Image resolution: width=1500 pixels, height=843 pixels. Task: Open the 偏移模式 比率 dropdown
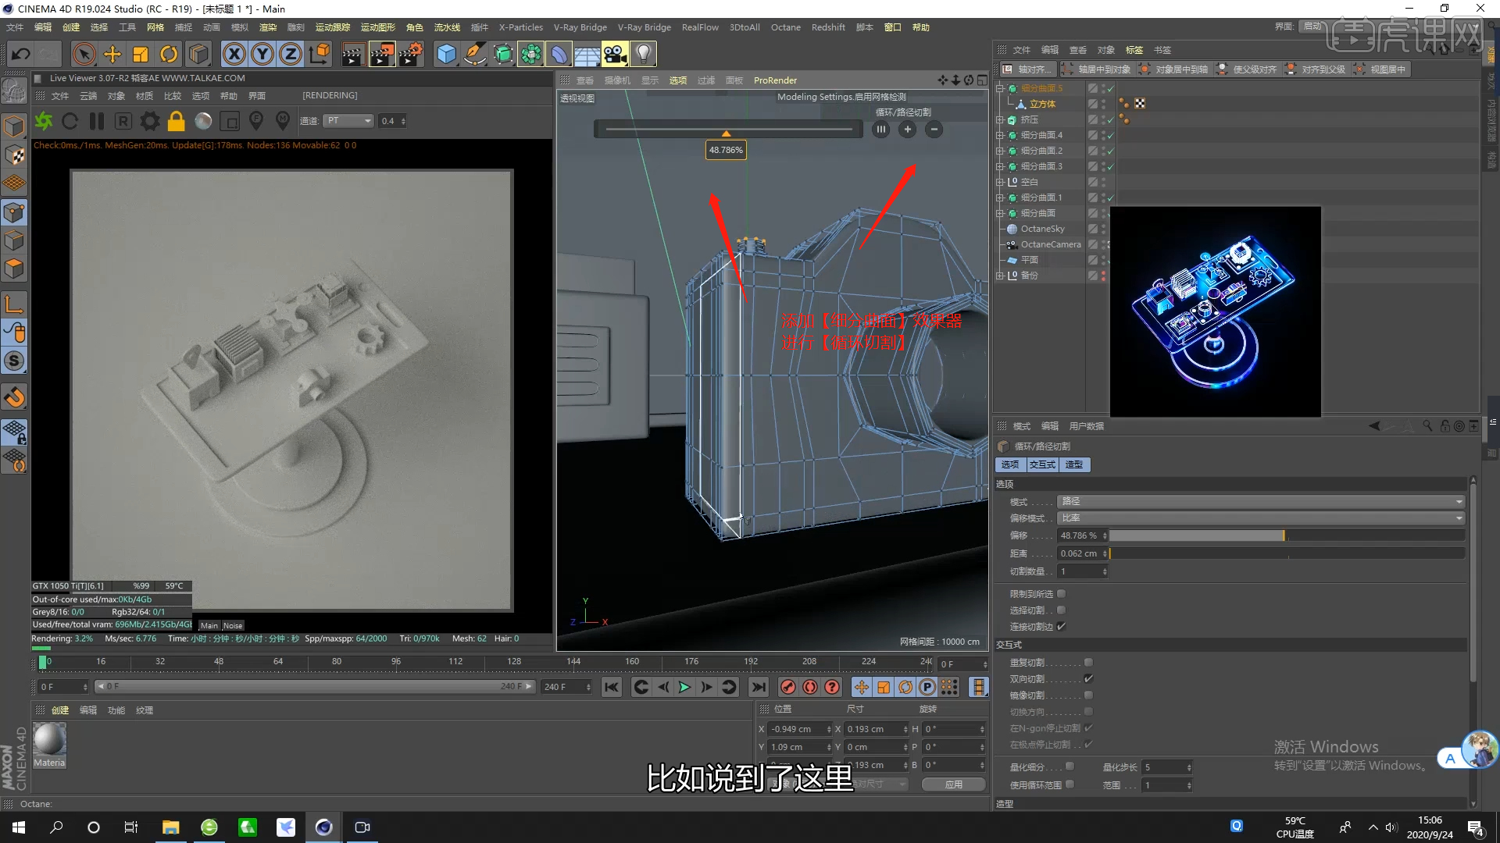pos(1258,518)
